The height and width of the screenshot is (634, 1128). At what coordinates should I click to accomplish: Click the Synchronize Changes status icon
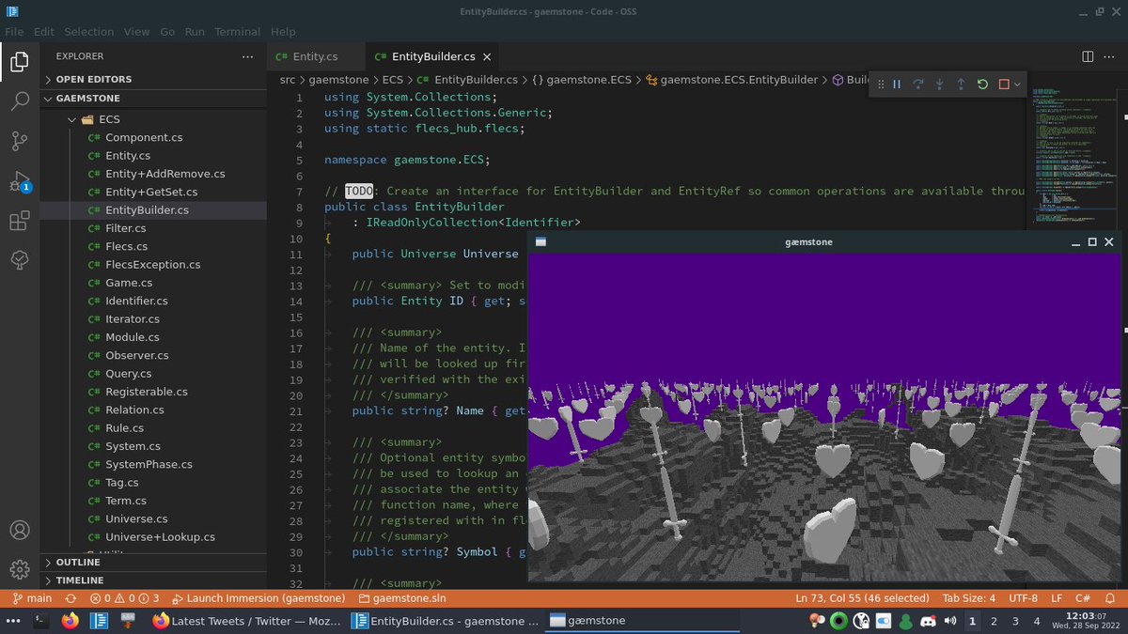[x=70, y=598]
